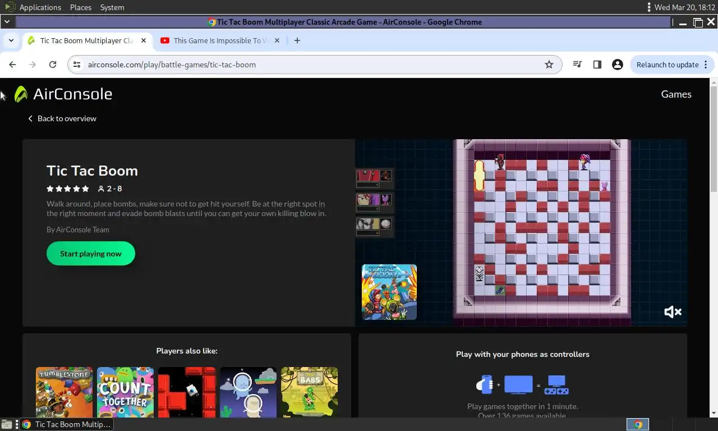Click By AirConsole Team text
The height and width of the screenshot is (431, 718).
(x=78, y=230)
